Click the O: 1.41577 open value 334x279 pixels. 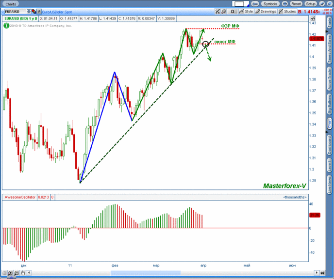[x=68, y=18]
